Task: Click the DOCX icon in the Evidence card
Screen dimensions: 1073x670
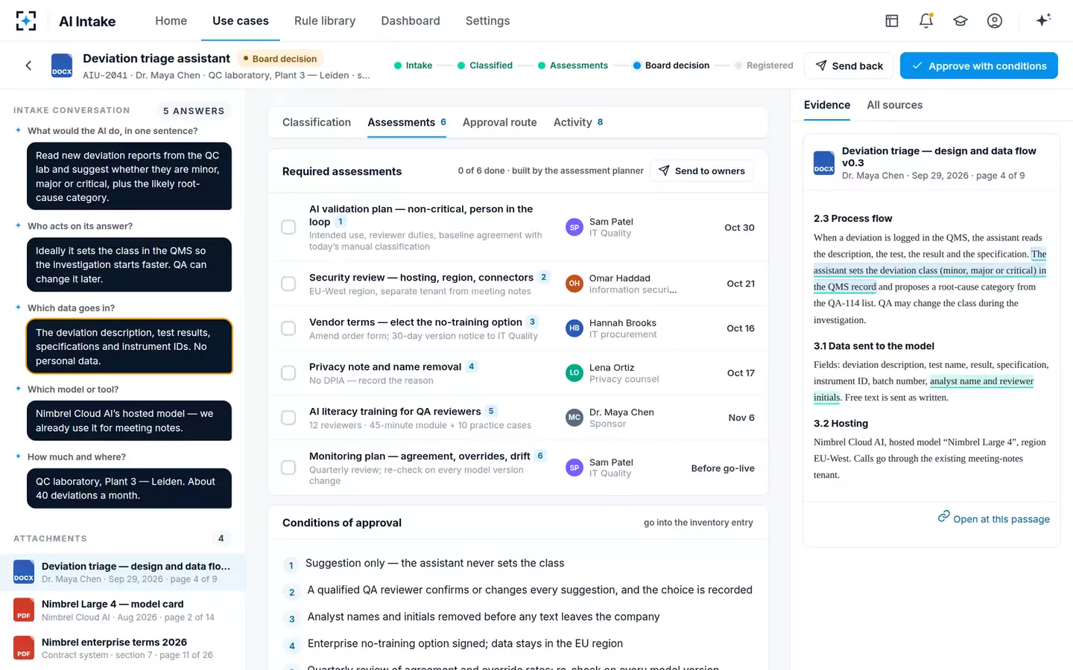Action: pos(824,163)
